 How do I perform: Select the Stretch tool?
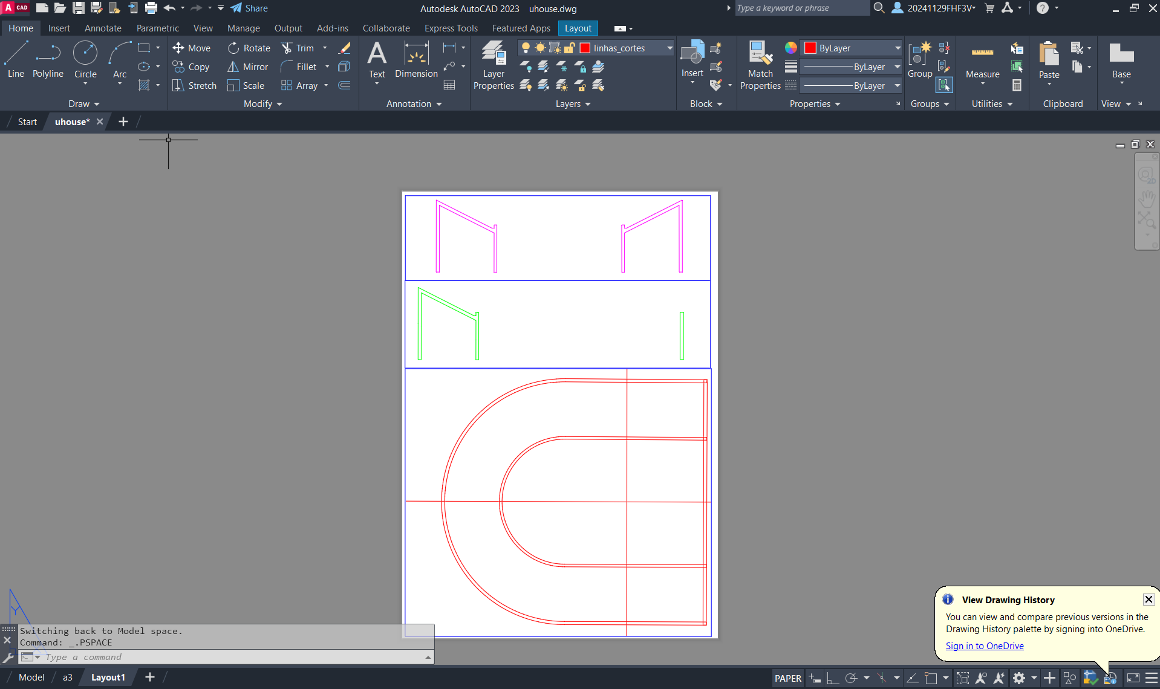[194, 86]
